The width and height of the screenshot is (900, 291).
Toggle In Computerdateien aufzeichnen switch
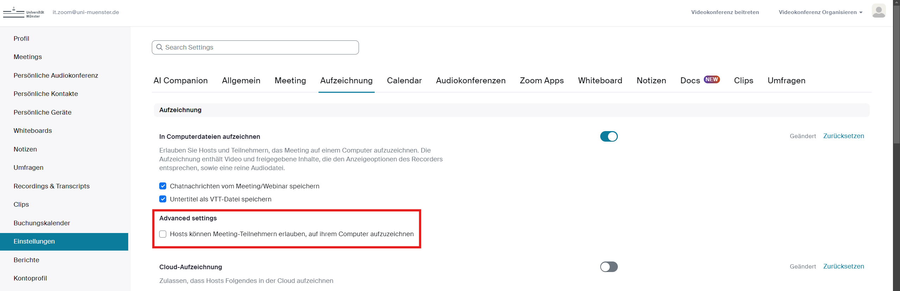608,136
